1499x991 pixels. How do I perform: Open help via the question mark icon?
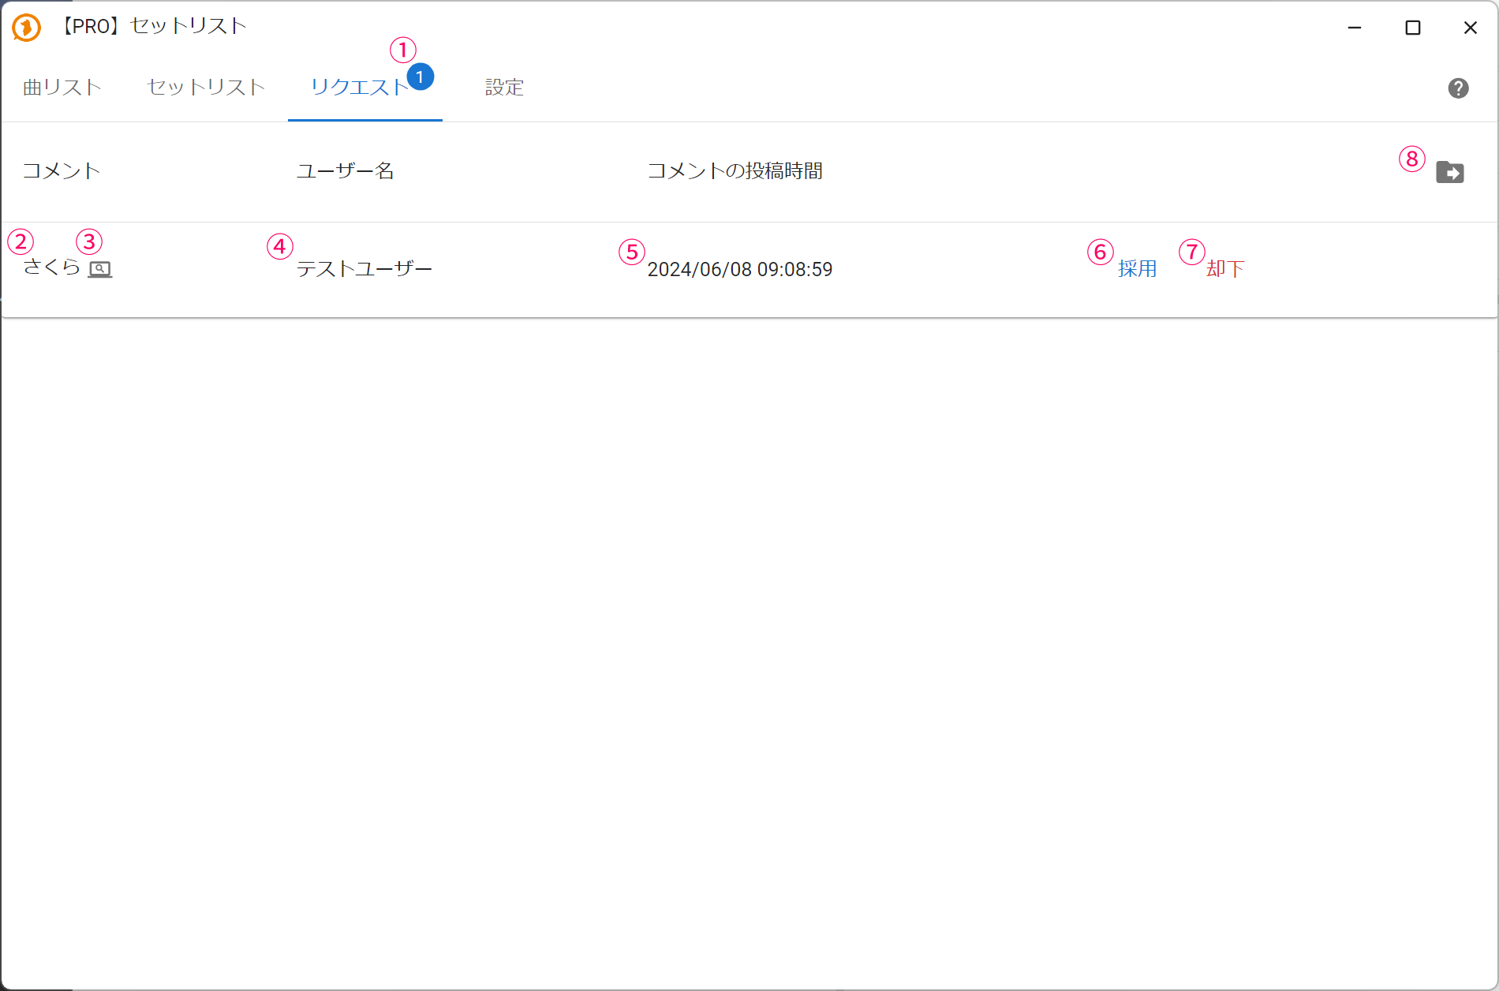[x=1458, y=88]
